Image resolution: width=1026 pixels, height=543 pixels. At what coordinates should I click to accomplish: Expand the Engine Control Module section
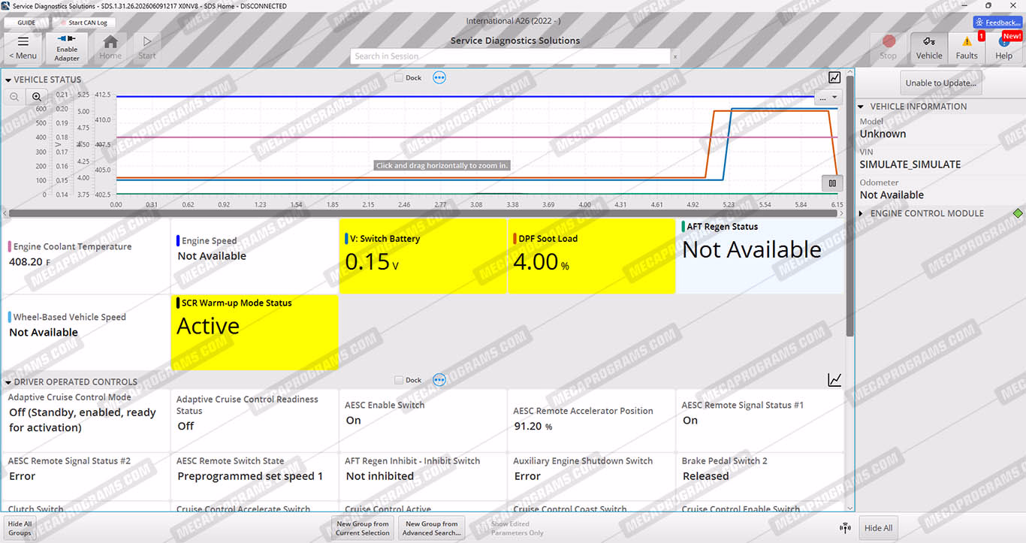[862, 213]
